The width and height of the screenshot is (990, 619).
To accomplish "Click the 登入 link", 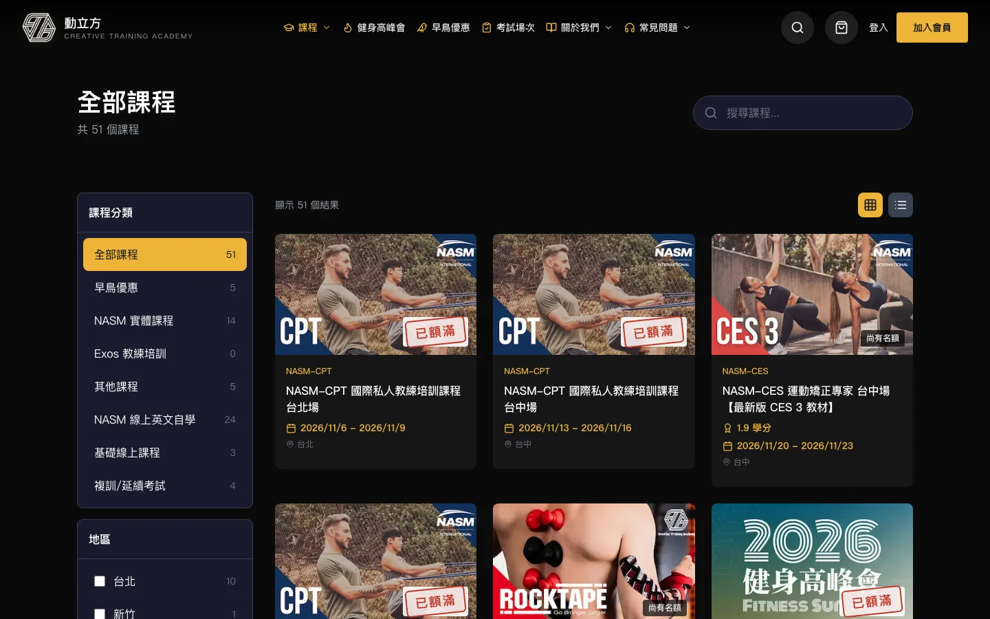I will 879,28.
